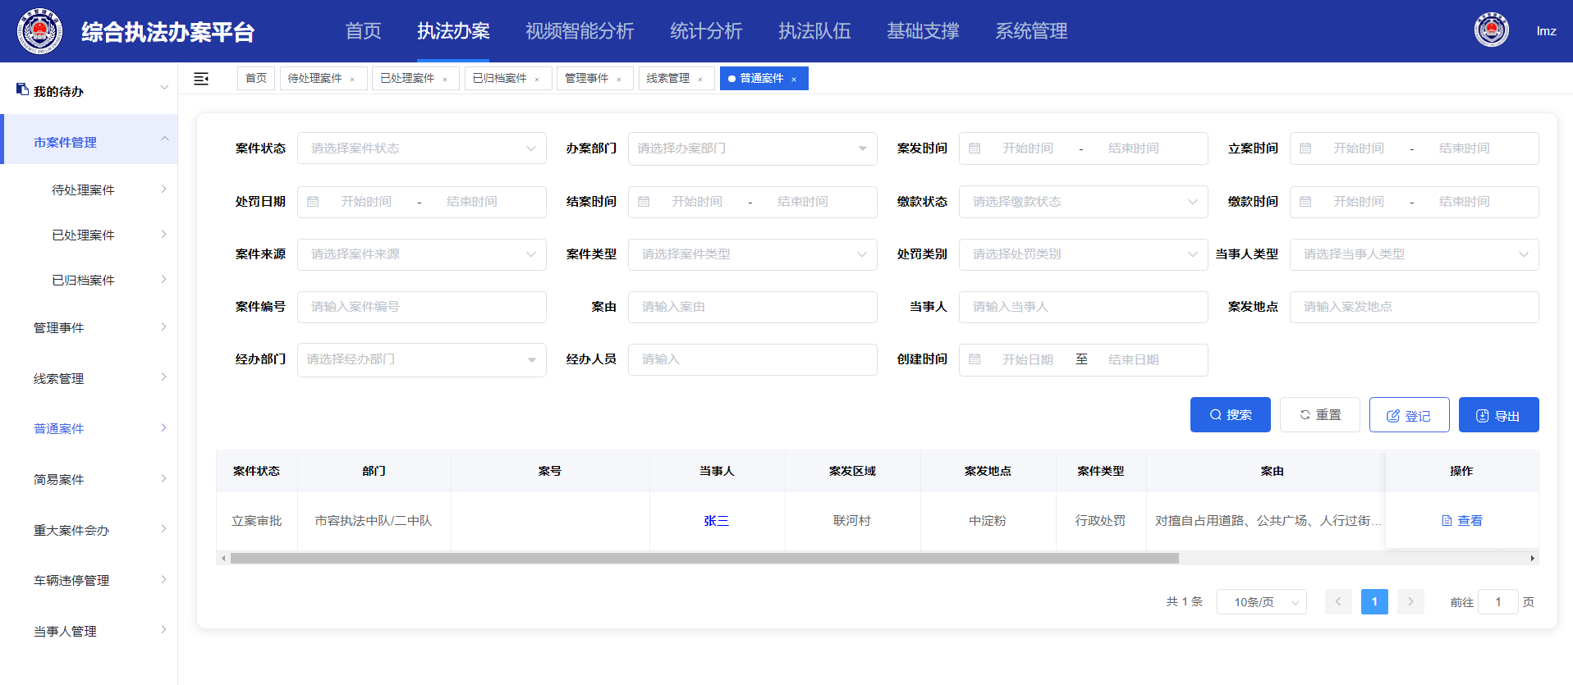Click the horizontal table scrollbar
The width and height of the screenshot is (1573, 685).
(x=704, y=559)
